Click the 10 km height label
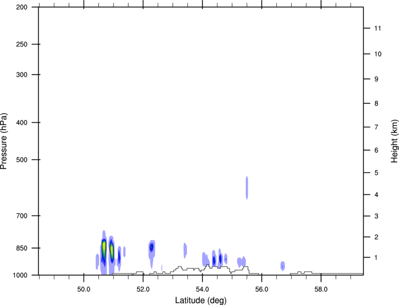Screen dimensions: 399x305 tap(378, 54)
